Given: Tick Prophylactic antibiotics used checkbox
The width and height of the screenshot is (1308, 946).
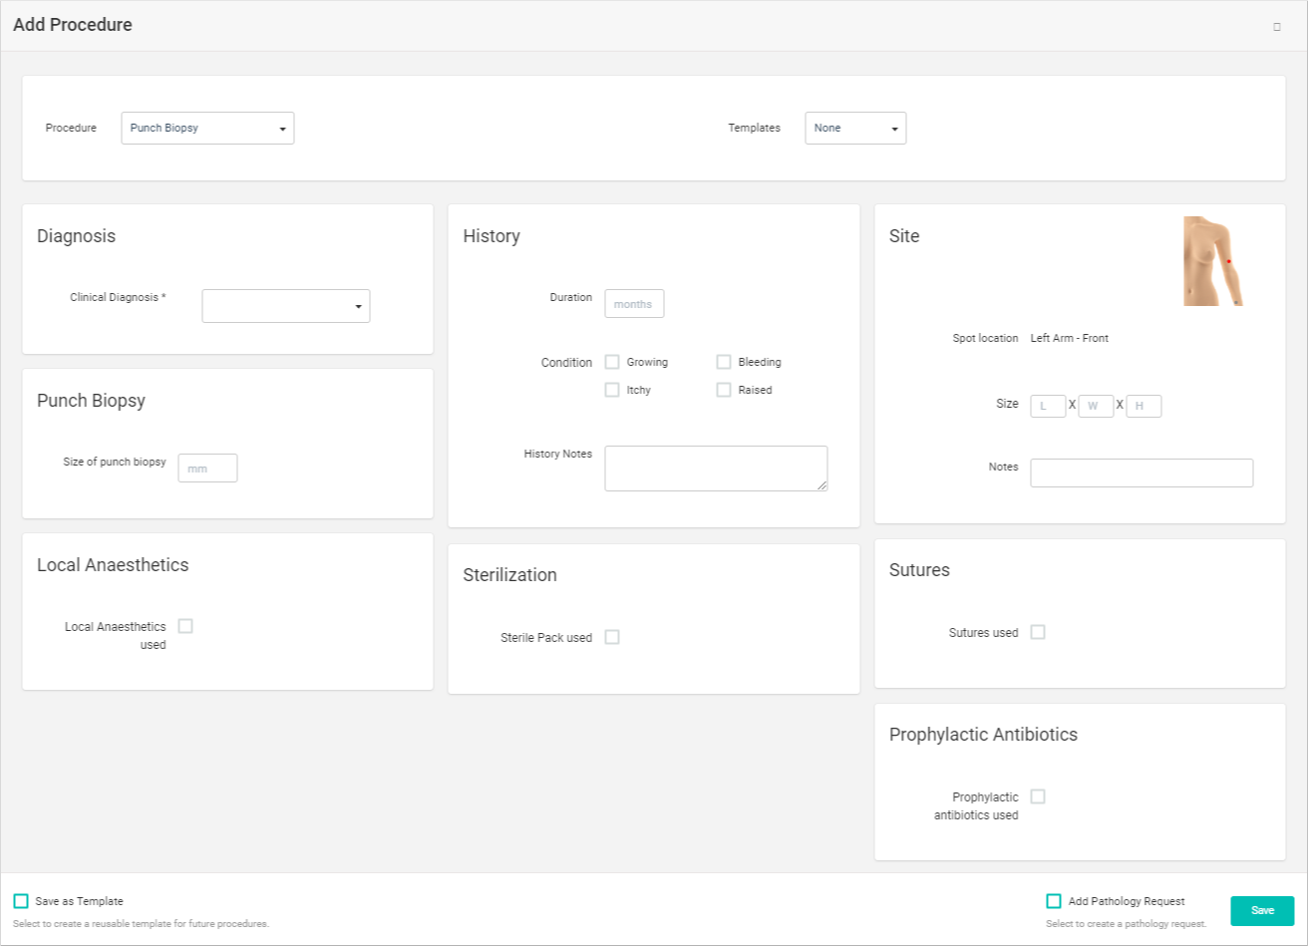Looking at the screenshot, I should (x=1038, y=796).
